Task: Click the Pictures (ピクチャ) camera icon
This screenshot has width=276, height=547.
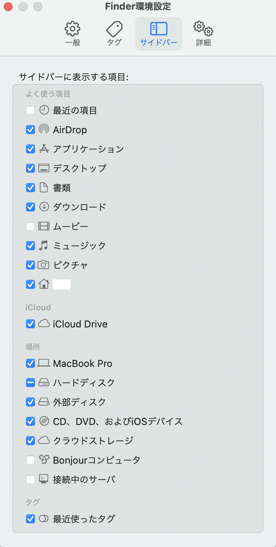Action: pyautogui.click(x=44, y=265)
